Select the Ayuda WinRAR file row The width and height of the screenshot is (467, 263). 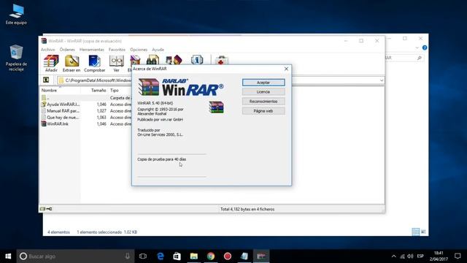[86, 104]
